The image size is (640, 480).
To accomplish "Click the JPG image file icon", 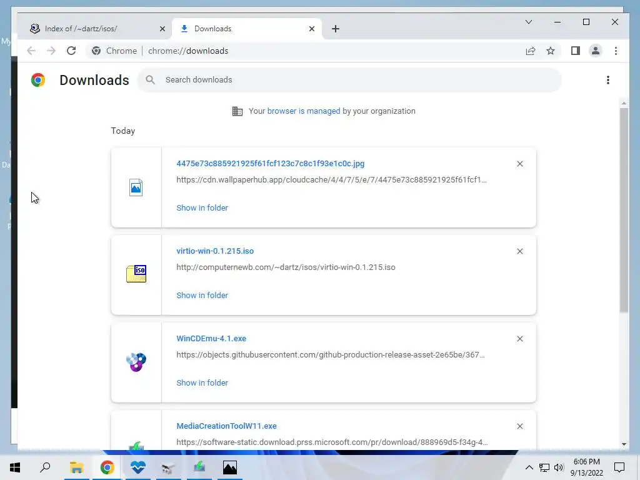I will coord(136,187).
